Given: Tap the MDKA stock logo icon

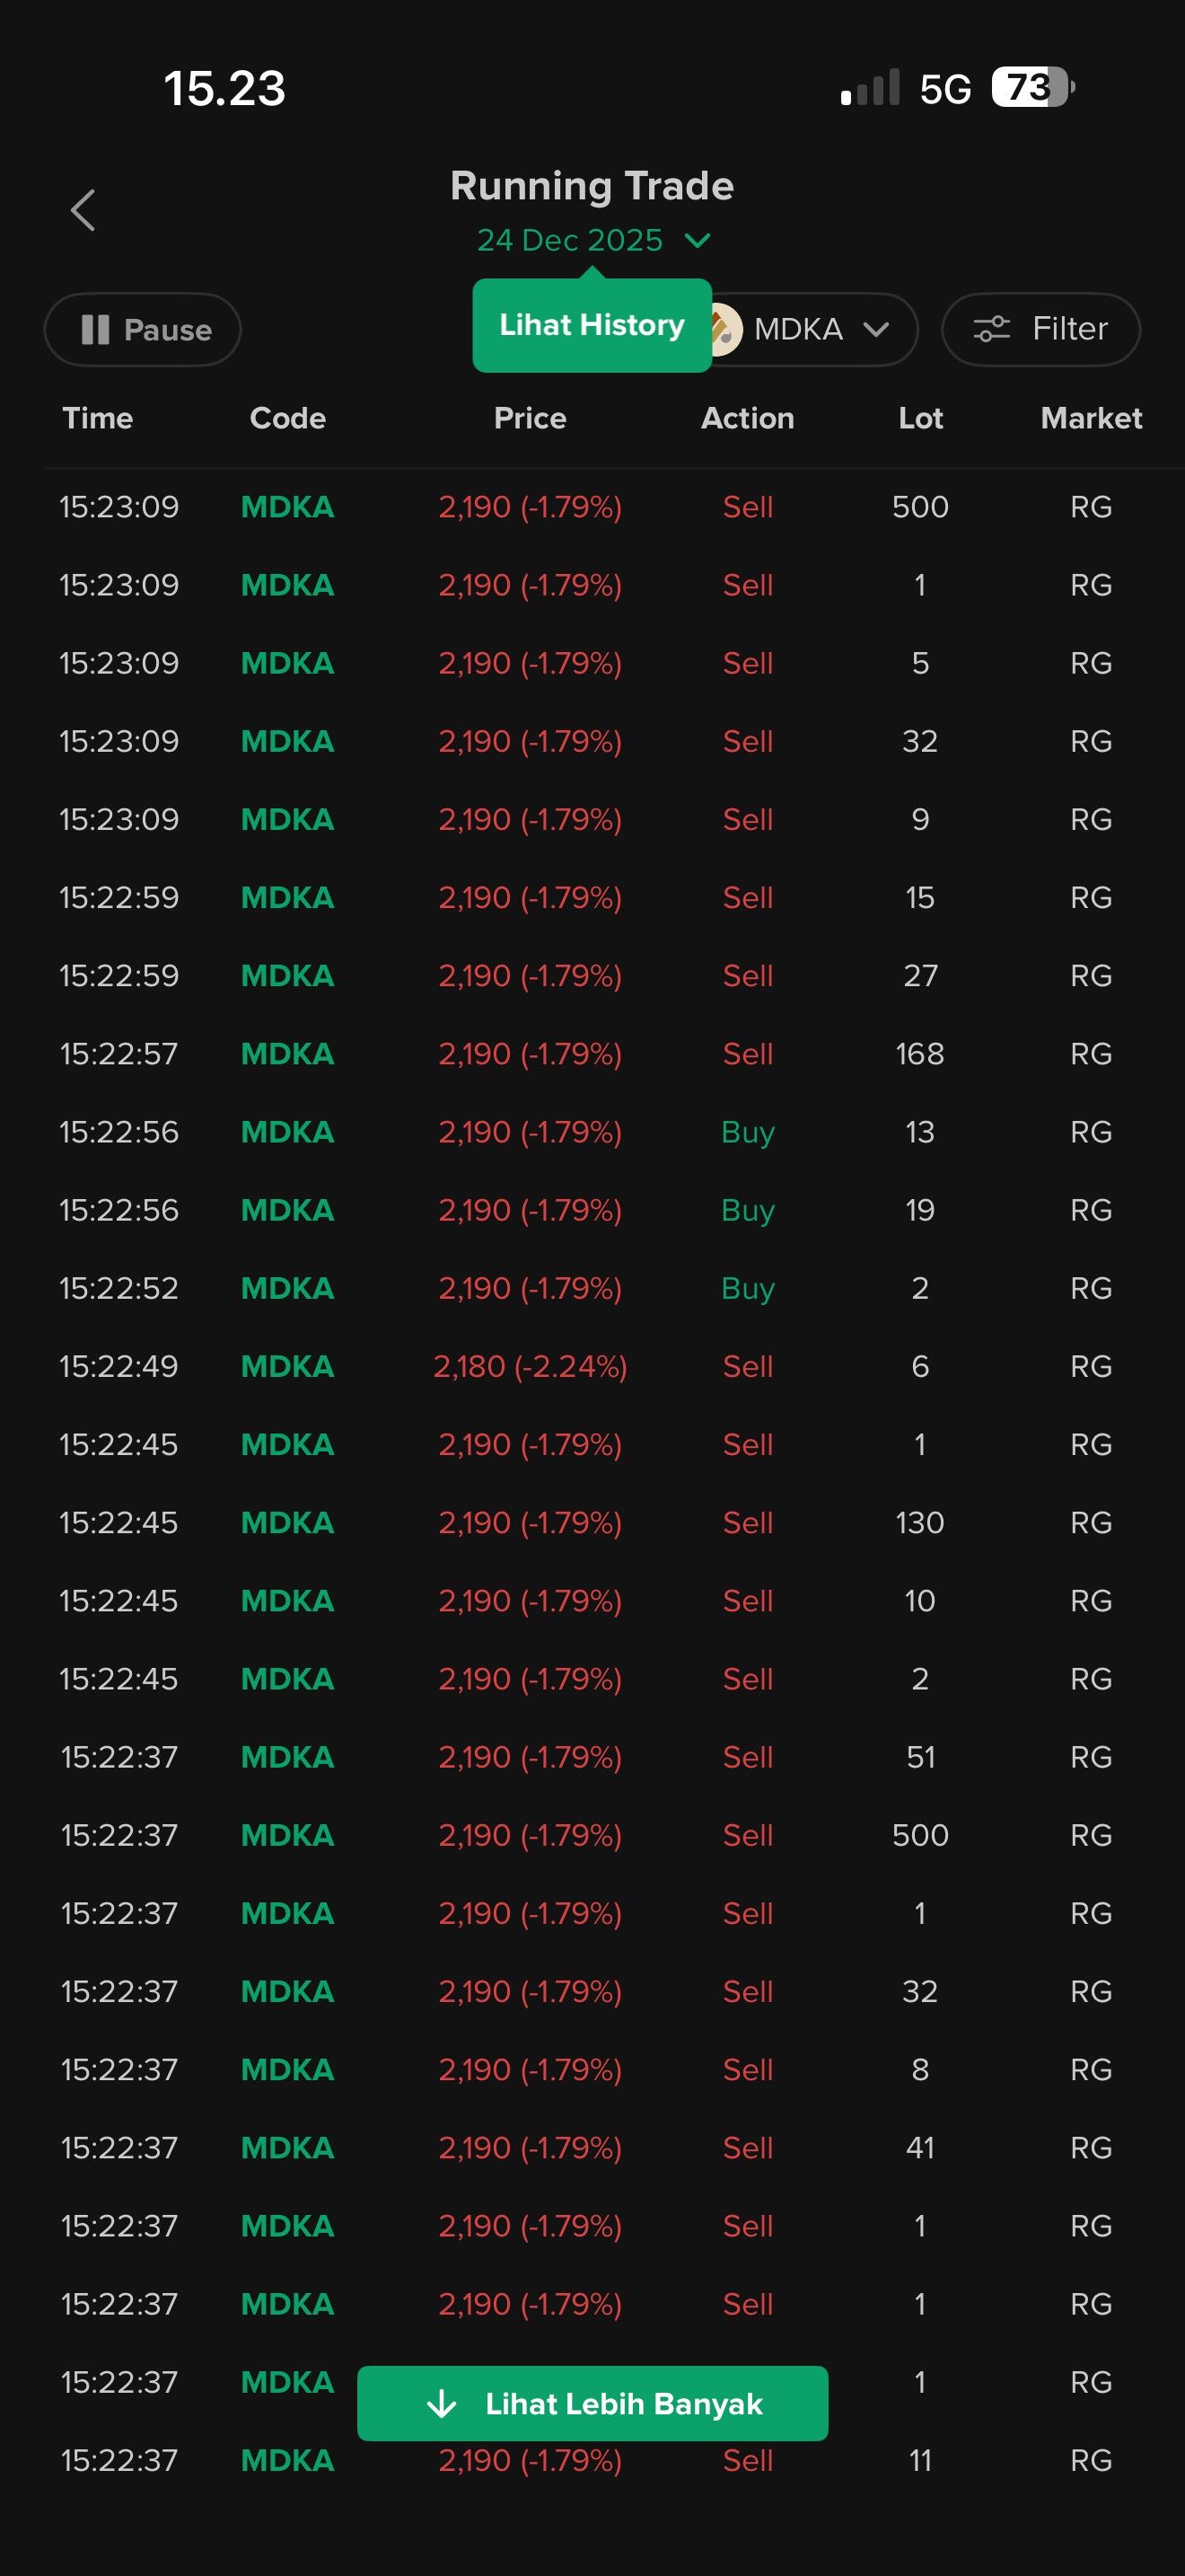Looking at the screenshot, I should (x=725, y=329).
